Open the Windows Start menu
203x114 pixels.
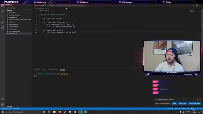click(x=3, y=112)
